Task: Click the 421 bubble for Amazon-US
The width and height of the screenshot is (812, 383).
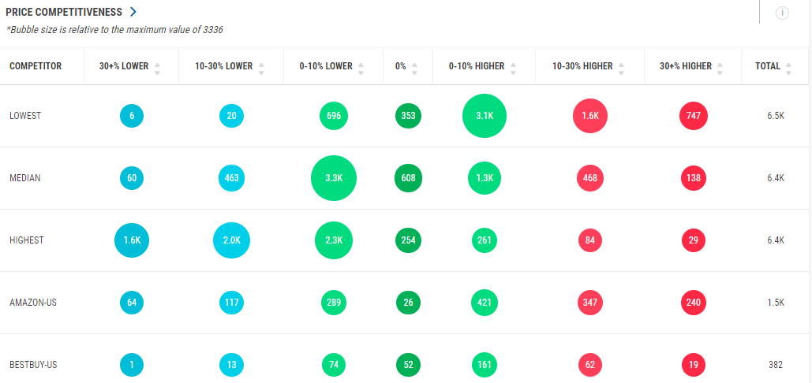Action: [485, 303]
